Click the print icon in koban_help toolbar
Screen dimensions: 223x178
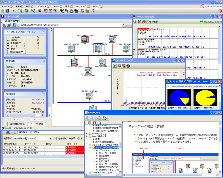click(x=99, y=118)
